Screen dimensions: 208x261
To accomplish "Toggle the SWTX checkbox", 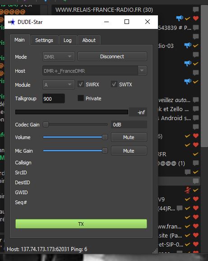I will coord(114,84).
